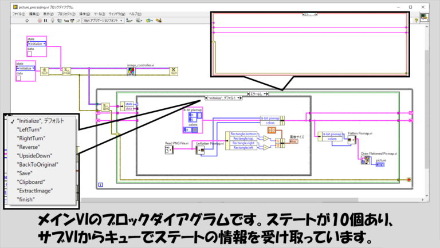Select the Read PNG File.vi node
The width and height of the screenshot is (440, 248).
point(169,150)
